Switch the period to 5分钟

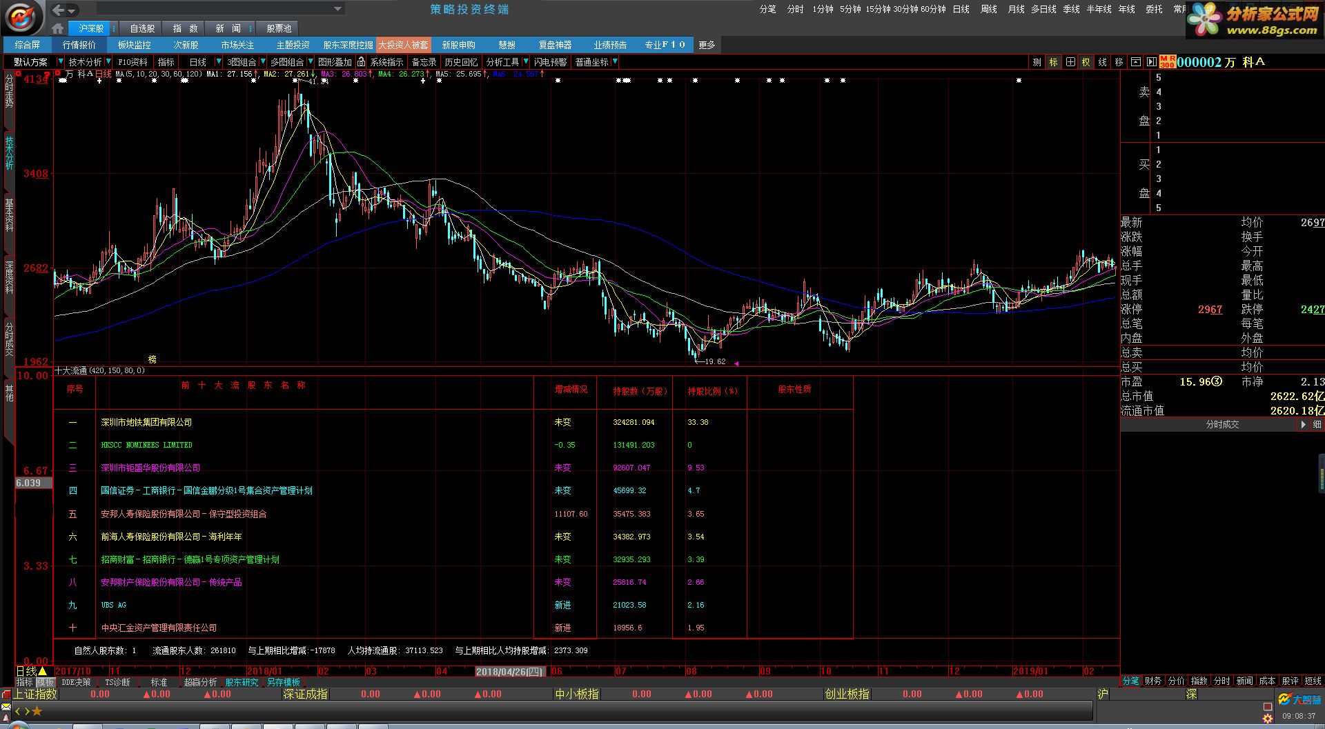850,9
